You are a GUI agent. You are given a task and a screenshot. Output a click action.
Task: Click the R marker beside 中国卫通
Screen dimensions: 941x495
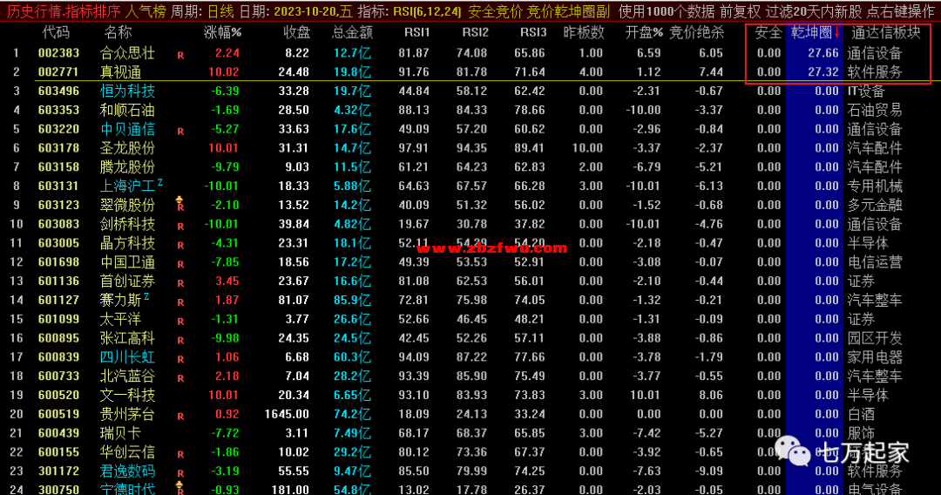[180, 265]
